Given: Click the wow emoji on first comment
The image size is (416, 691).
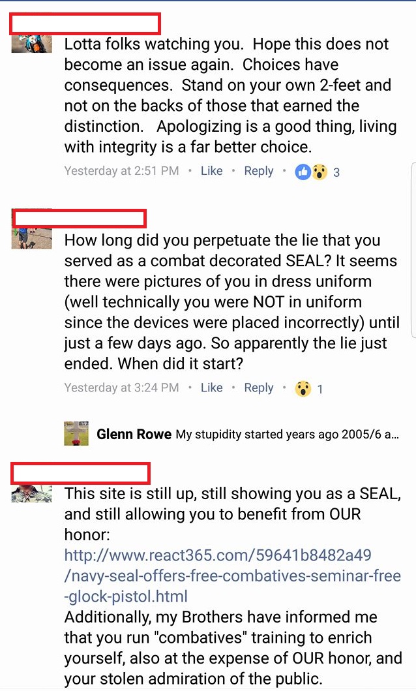Looking at the screenshot, I should pyautogui.click(x=320, y=172).
